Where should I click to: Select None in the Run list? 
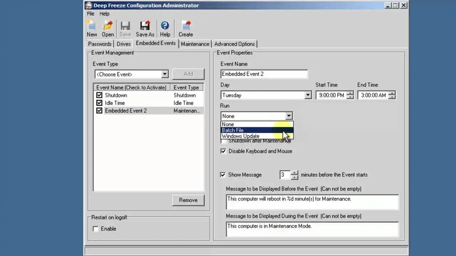click(x=257, y=124)
